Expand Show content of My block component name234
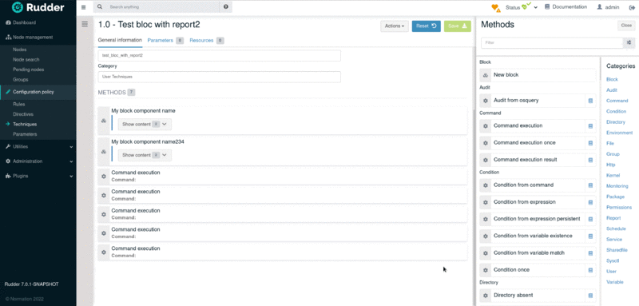Screen dimensions: 639x306 tap(145, 155)
